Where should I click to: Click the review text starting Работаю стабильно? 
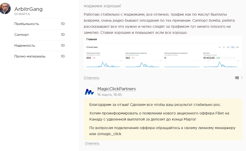pos(159,23)
